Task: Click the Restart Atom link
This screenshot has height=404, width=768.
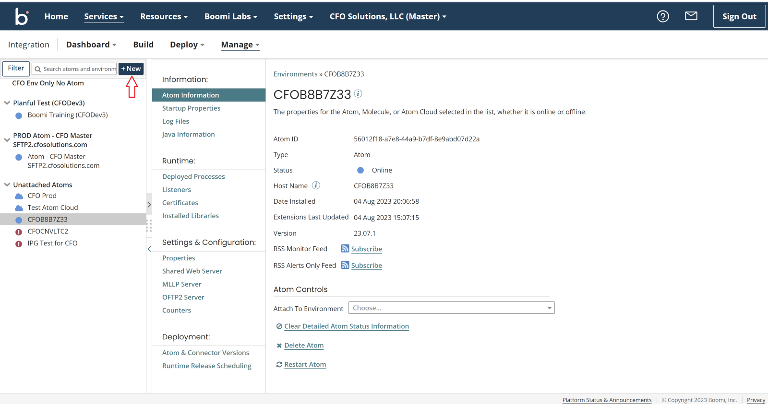Action: pos(305,365)
